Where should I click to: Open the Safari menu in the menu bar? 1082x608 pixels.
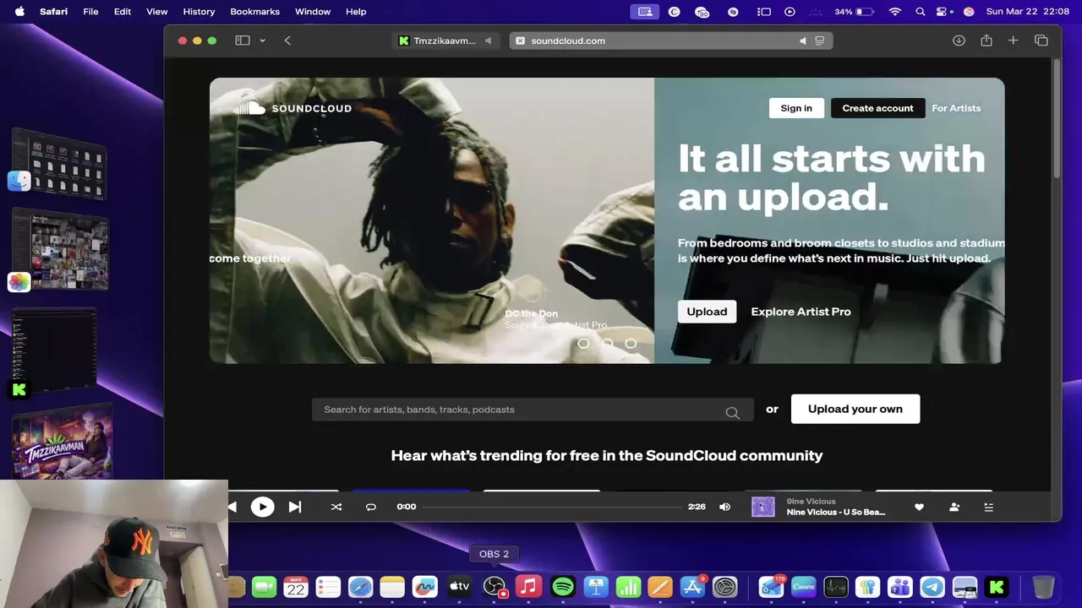(53, 12)
